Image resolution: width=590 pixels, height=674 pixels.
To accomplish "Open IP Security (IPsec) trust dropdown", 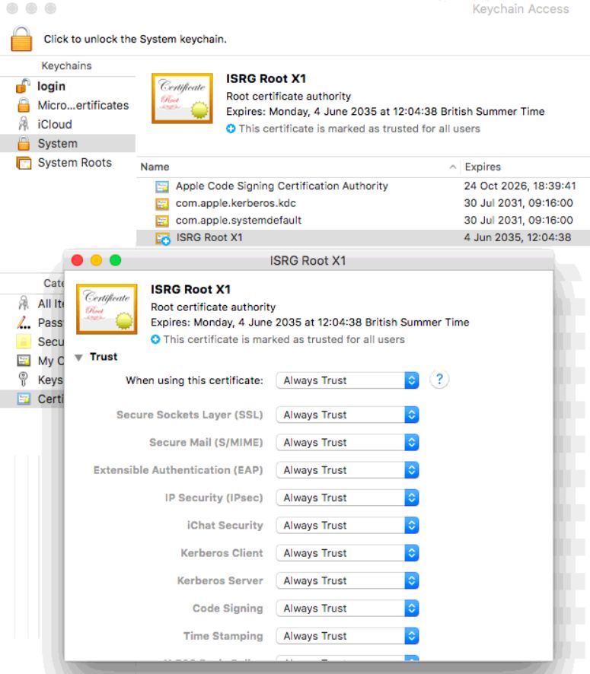I will click(347, 498).
